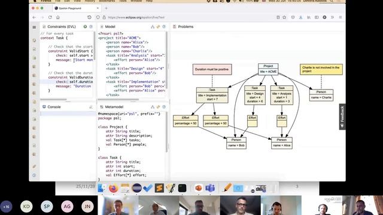Open the Bookmarks menu in the menu bar
Image resolution: width=383 pixels, height=215 pixels.
pos(107,1)
